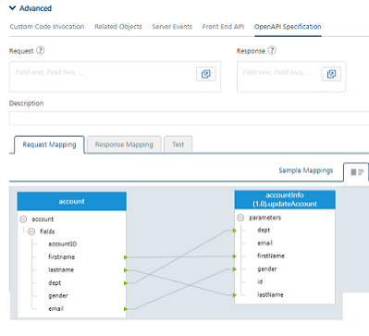Collapse the fields tree node
Image resolution: width=369 pixels, height=336 pixels.
point(31,231)
